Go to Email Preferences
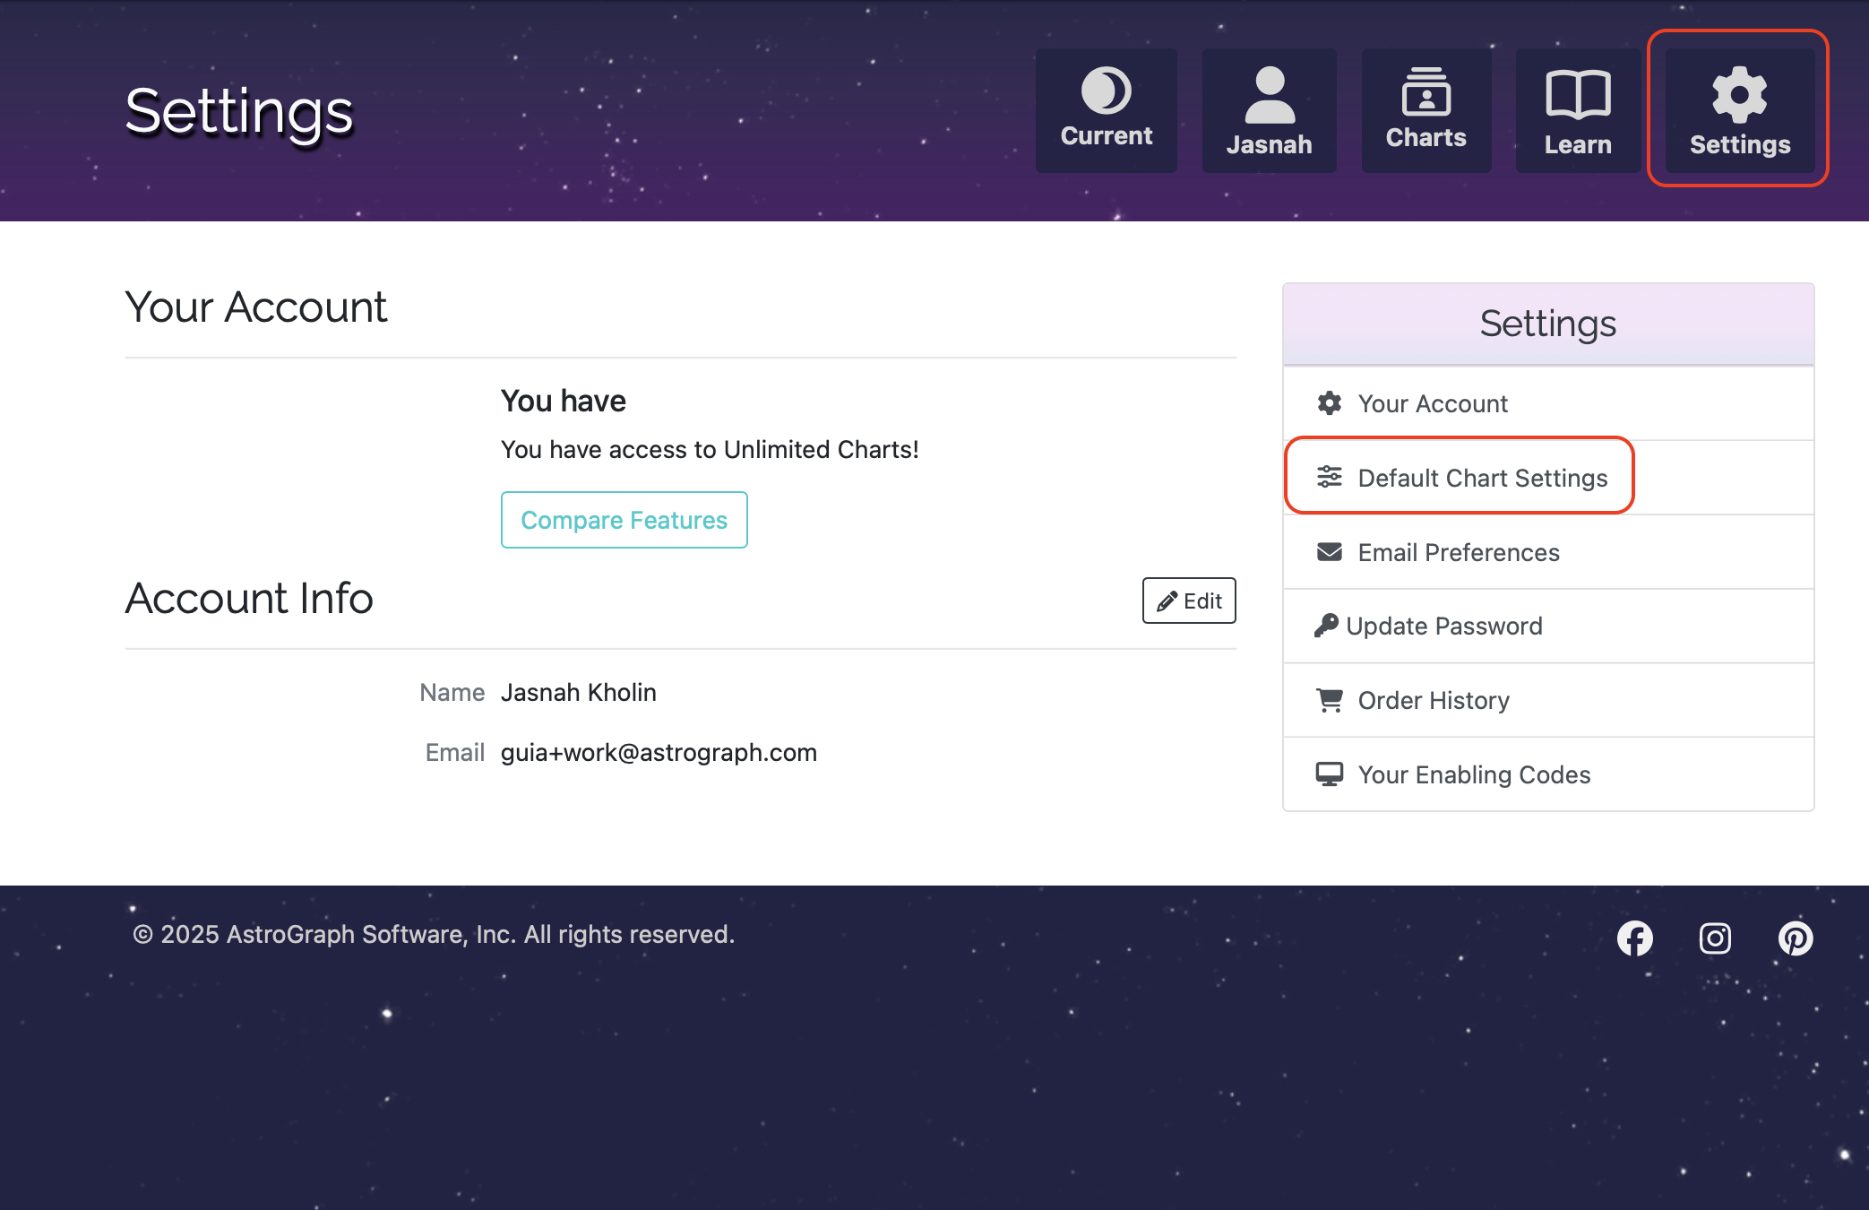 (x=1458, y=552)
